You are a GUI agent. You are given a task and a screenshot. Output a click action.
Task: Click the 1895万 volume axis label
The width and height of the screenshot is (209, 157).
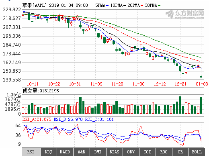(12, 109)
